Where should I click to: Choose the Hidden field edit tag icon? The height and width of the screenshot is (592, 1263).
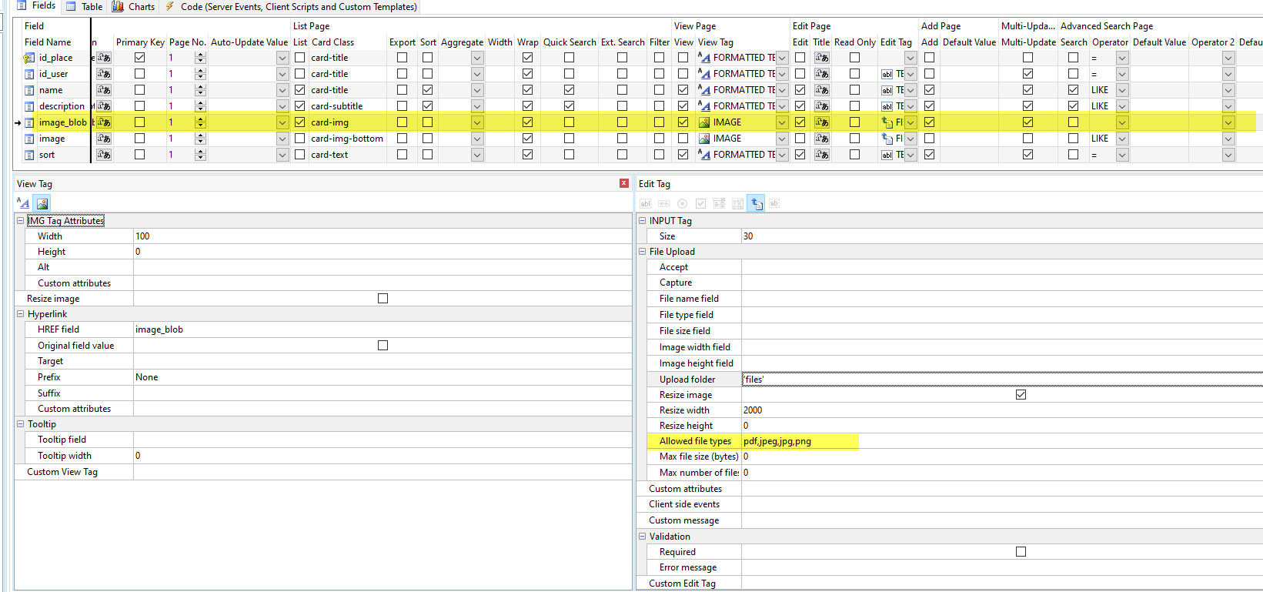click(774, 203)
